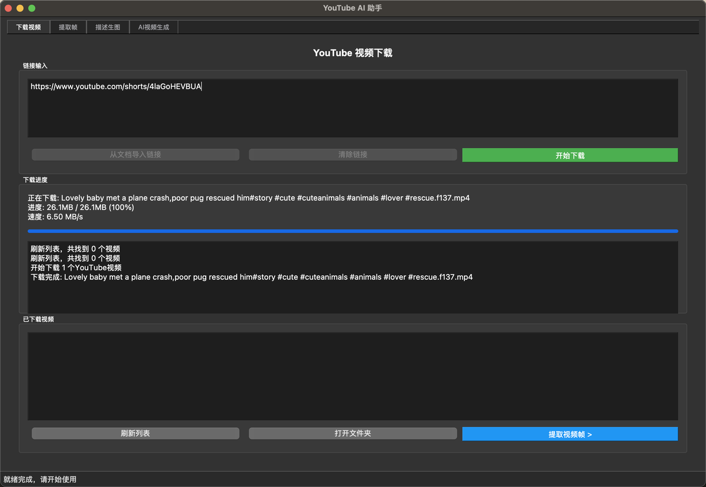Open the folder via 打开文件夹
706x487 pixels.
[x=352, y=434]
